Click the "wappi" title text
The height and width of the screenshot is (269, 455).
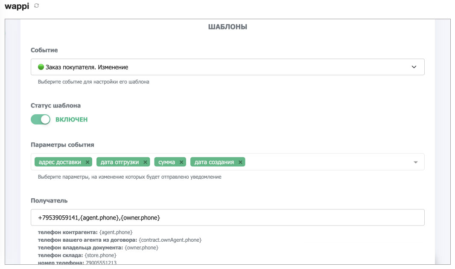(16, 6)
